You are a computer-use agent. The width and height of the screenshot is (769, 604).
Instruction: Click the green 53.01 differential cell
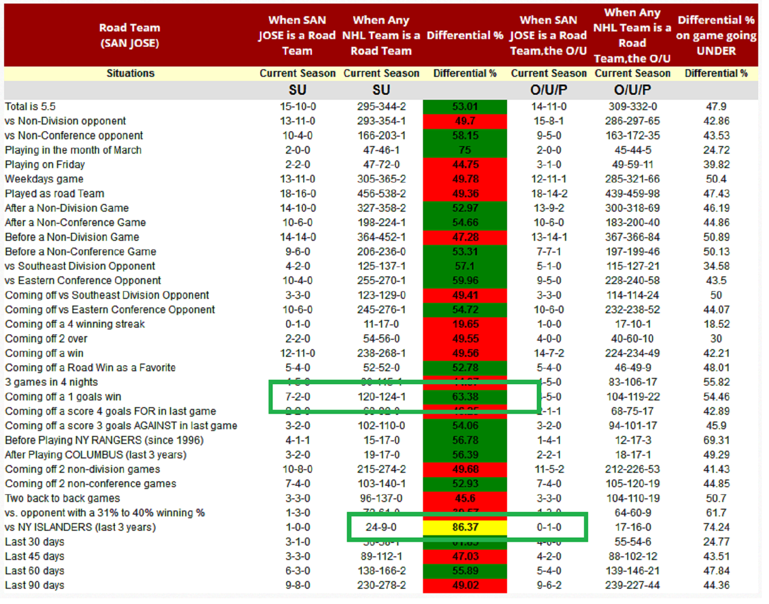pyautogui.click(x=465, y=107)
